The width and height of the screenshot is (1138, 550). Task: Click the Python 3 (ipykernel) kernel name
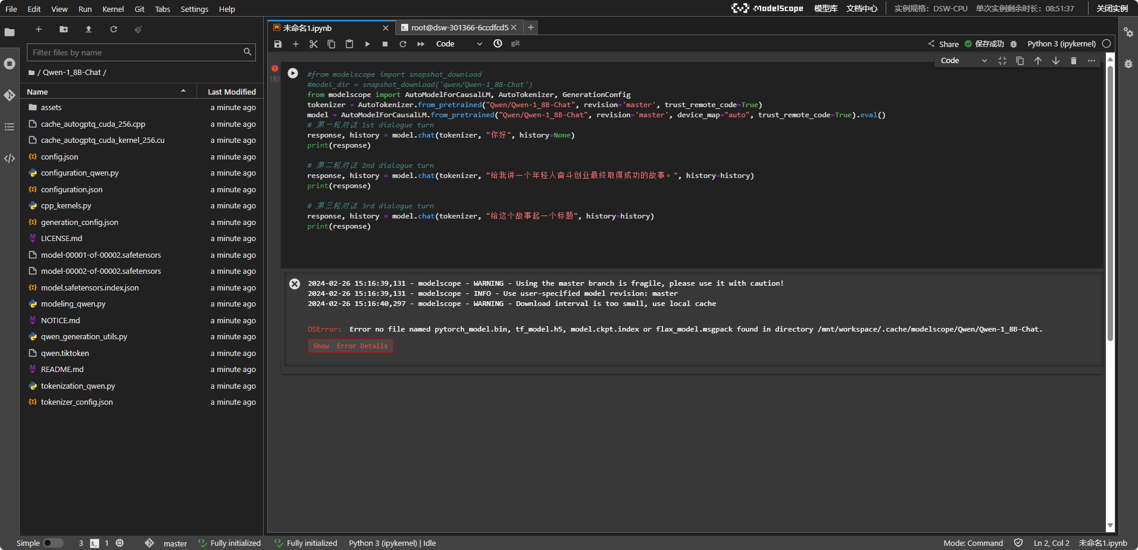tap(1061, 44)
